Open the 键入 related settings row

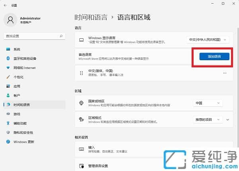(x=151, y=149)
